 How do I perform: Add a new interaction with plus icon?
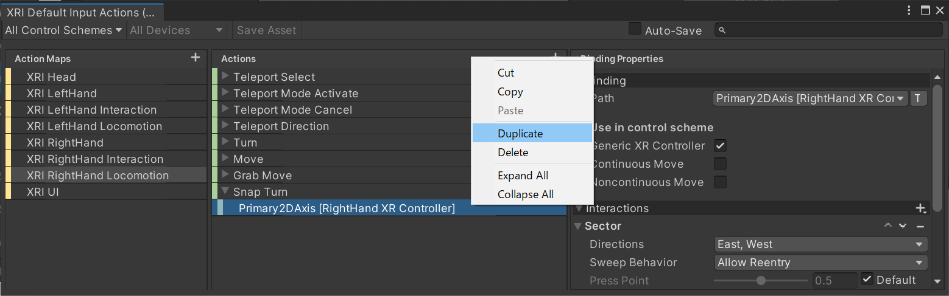[x=920, y=208]
